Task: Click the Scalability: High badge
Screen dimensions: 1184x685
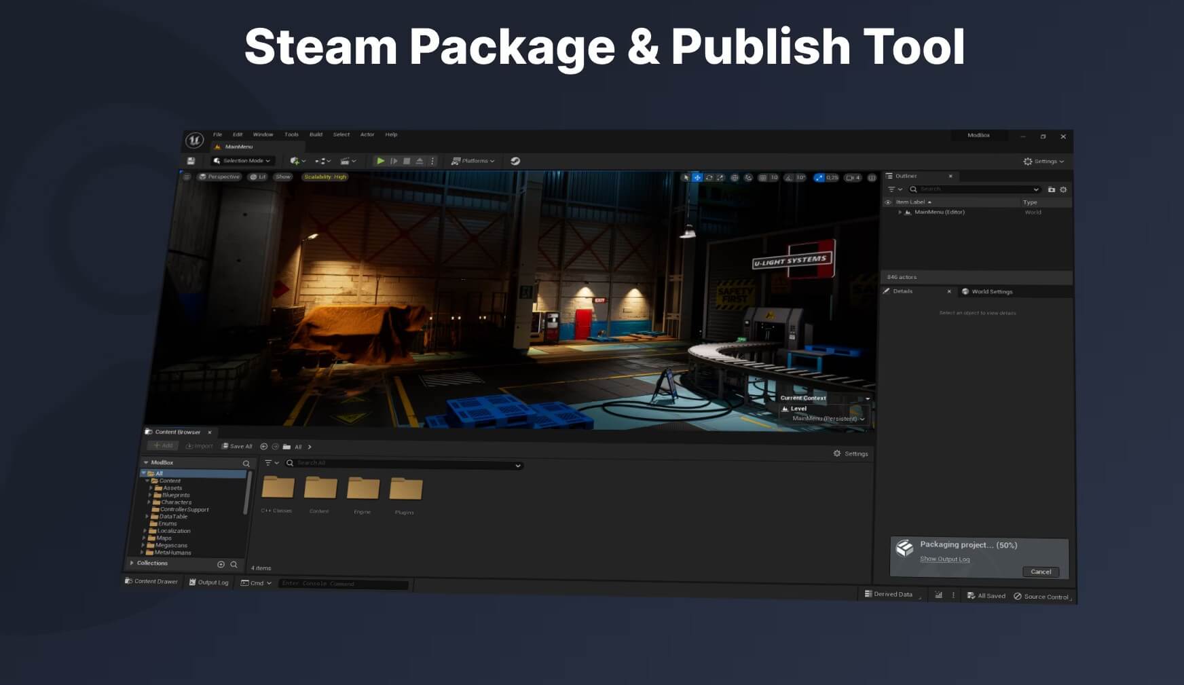Action: click(x=325, y=177)
